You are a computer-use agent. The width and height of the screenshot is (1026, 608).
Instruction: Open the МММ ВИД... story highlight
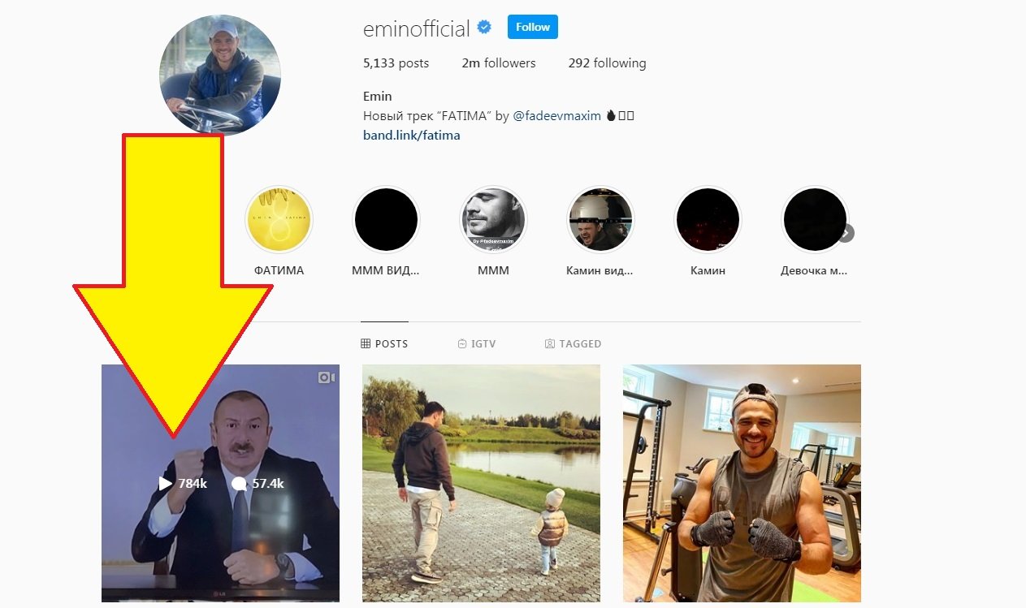coord(386,220)
